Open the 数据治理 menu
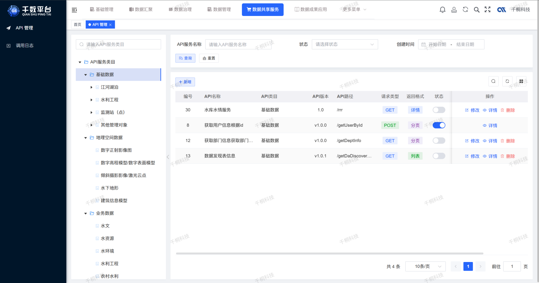This screenshot has width=539, height=283. coord(180,10)
